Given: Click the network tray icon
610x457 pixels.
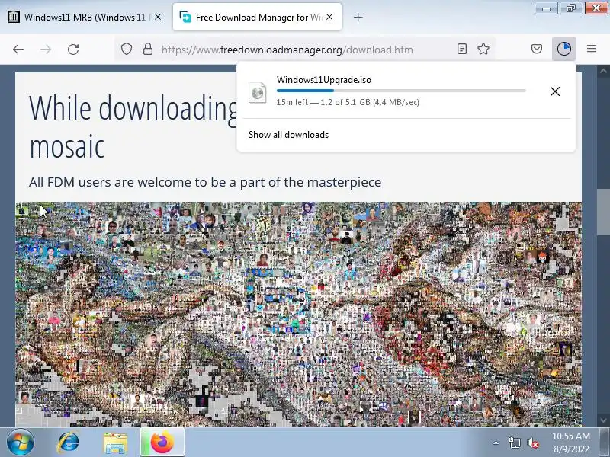Looking at the screenshot, I should pos(514,443).
